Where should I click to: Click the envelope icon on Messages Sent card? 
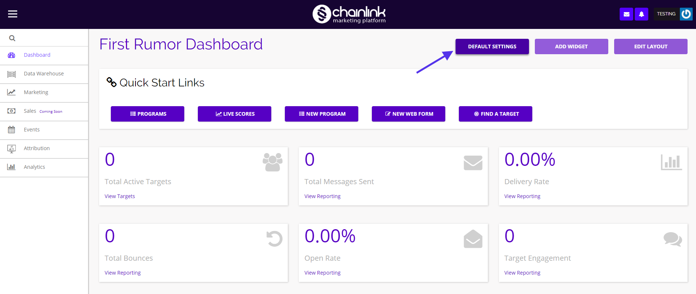pos(473,163)
